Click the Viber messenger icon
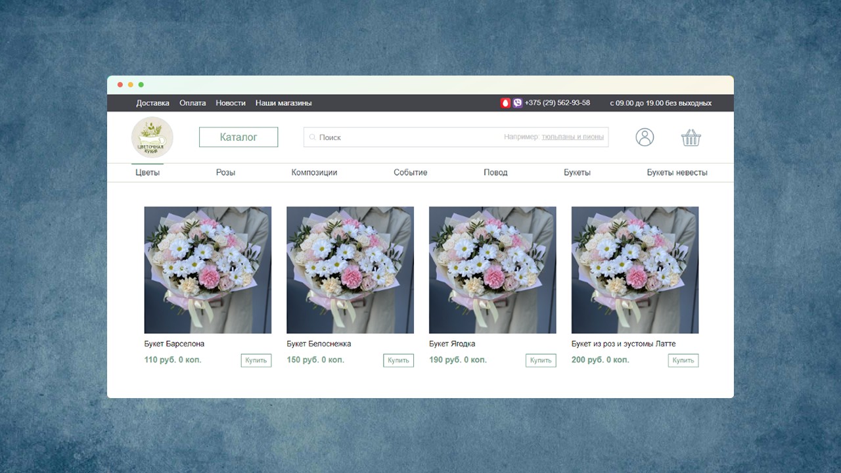 [518, 103]
